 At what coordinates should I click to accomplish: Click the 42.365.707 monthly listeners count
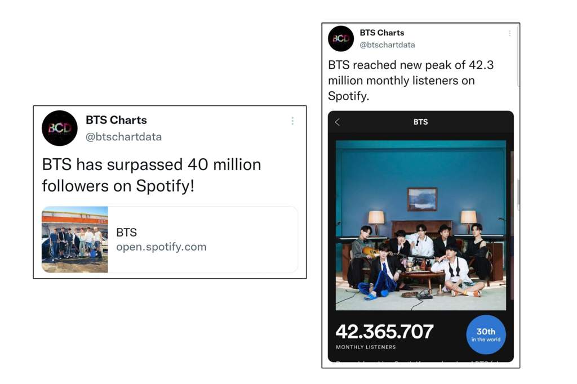[384, 332]
